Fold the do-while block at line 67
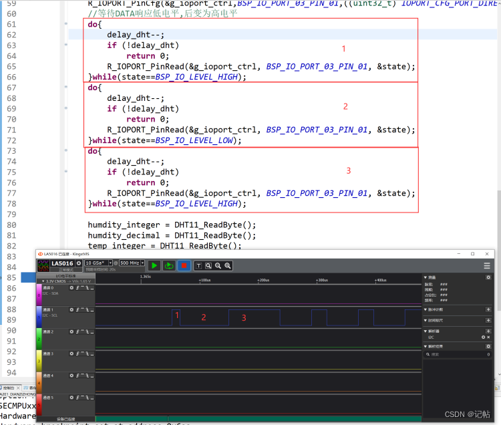Screen dimensions: 501x425 [x=66, y=87]
